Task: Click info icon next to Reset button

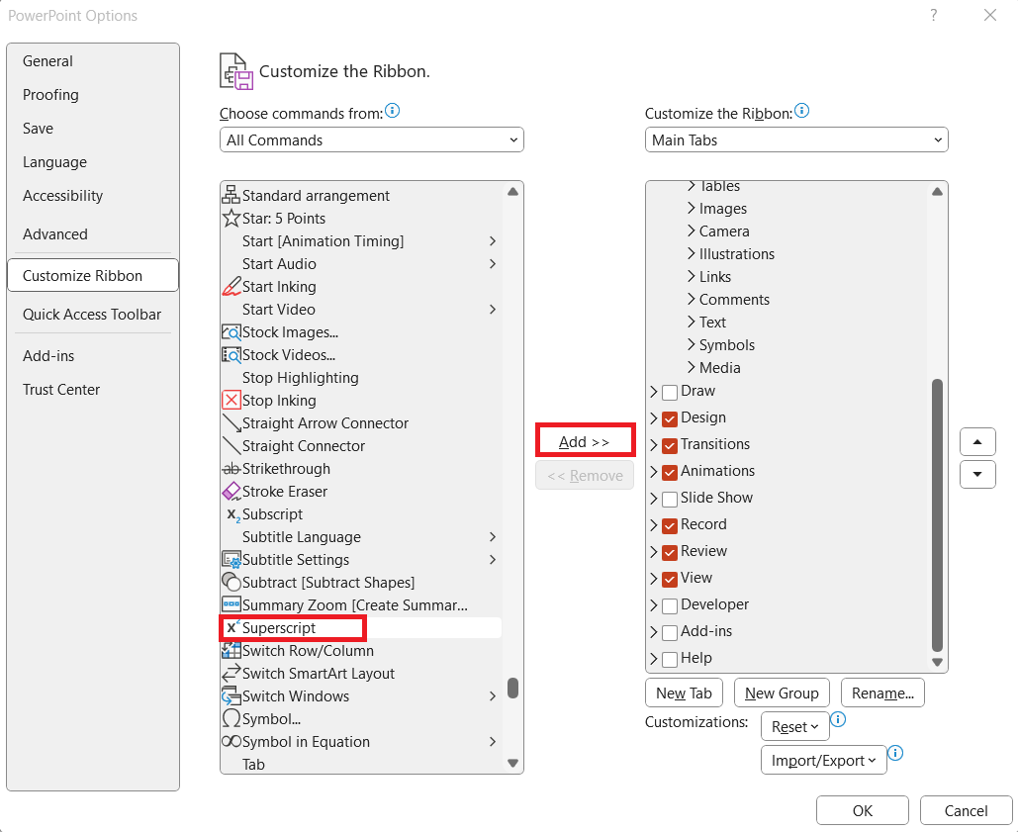Action: click(838, 719)
